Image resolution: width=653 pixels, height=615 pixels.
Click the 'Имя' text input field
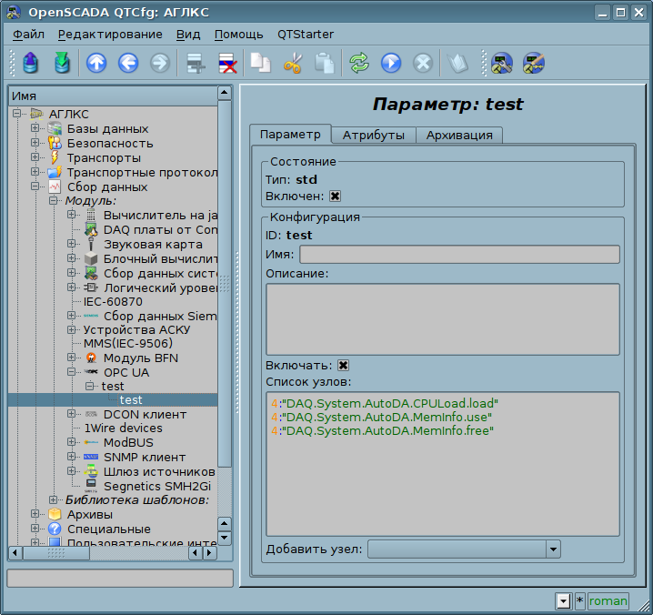coord(459,254)
